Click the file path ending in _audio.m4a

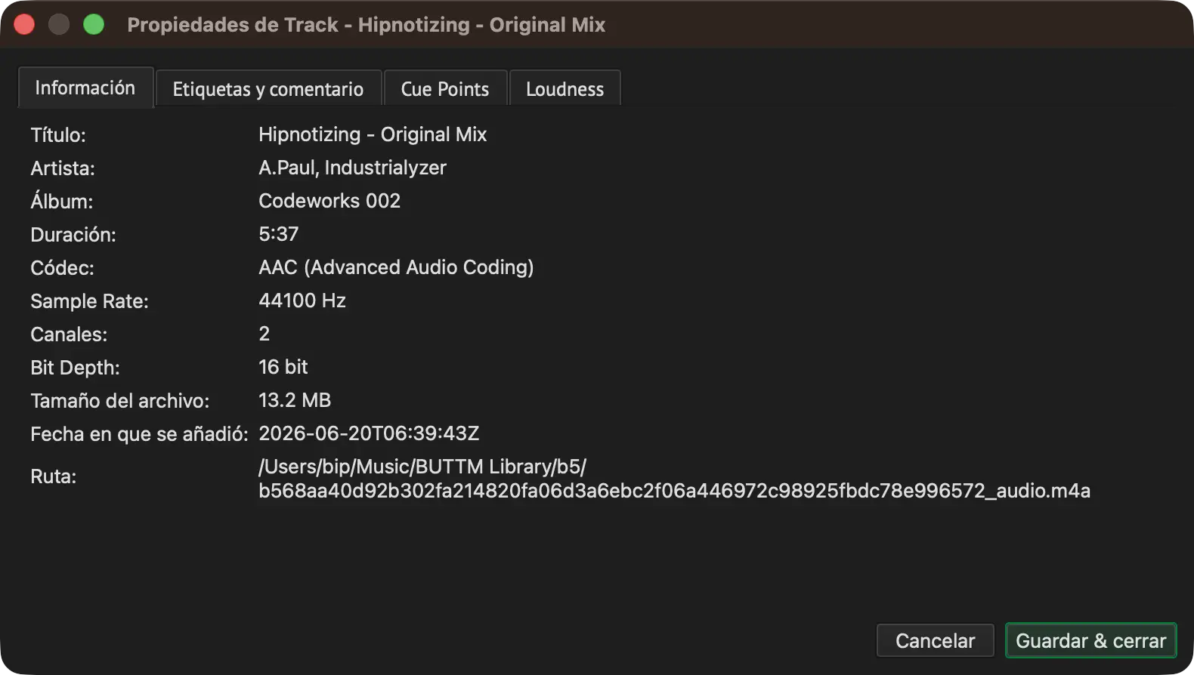click(674, 479)
